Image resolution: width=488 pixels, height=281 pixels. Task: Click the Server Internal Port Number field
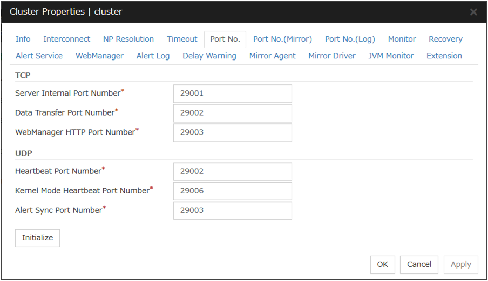click(x=232, y=93)
